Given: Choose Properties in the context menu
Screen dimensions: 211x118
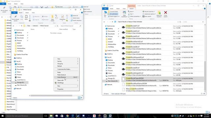Looking at the screenshot, I should [67, 89].
